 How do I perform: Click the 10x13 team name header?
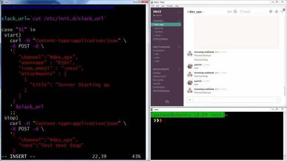pos(157,12)
